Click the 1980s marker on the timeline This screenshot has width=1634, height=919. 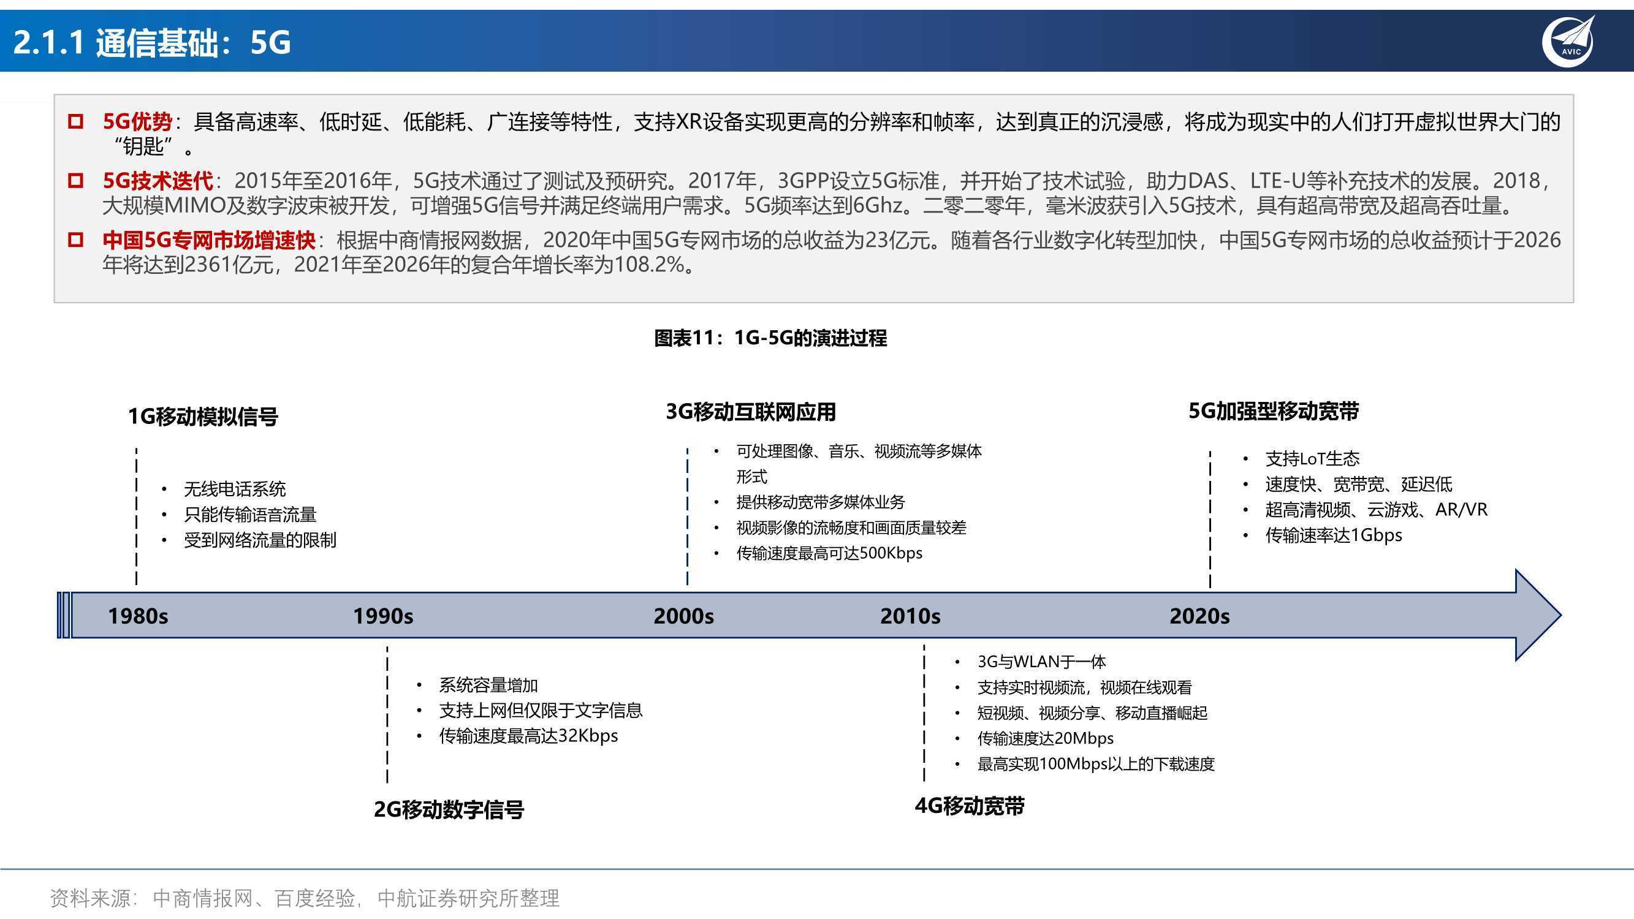(x=138, y=616)
